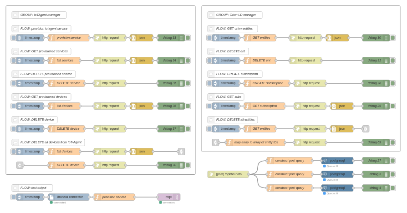Screen dimensions: 407x213
Task: Click the json node icon feeding debug 34
Action: (133, 61)
